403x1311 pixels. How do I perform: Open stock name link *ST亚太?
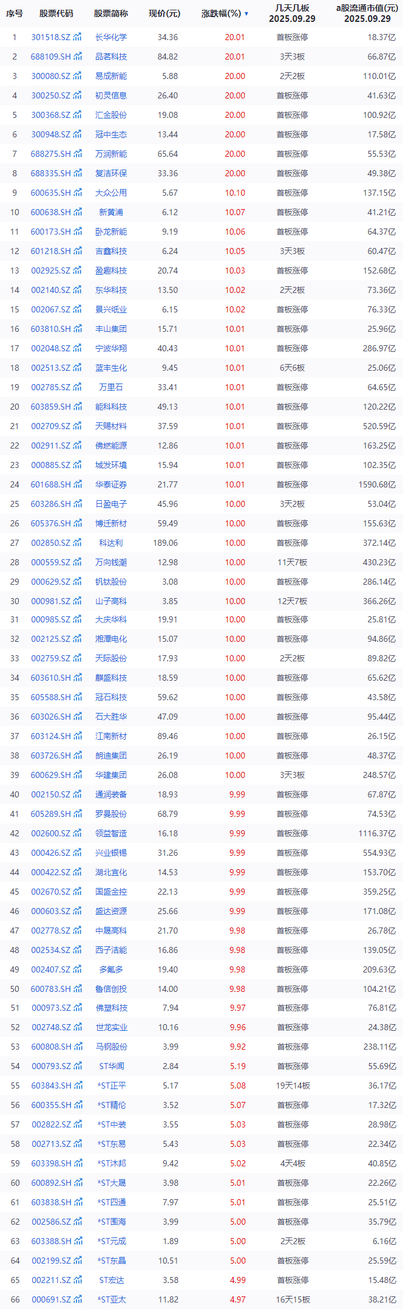pos(112,1299)
